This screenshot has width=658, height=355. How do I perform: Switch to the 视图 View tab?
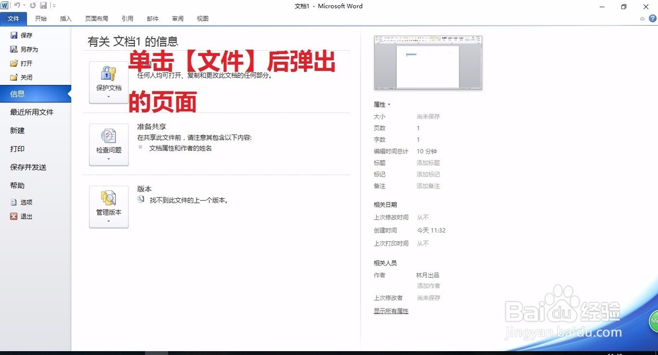click(x=203, y=18)
